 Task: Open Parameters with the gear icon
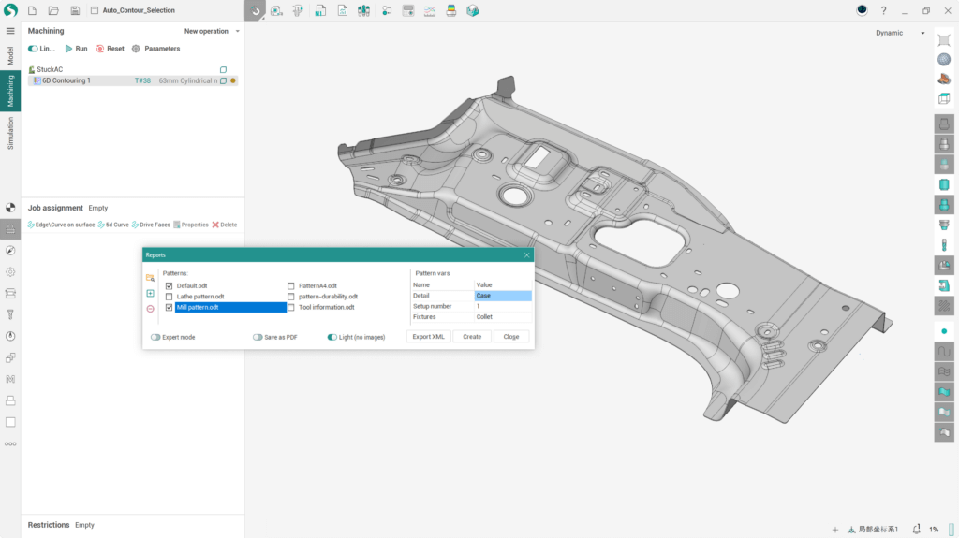tap(136, 49)
